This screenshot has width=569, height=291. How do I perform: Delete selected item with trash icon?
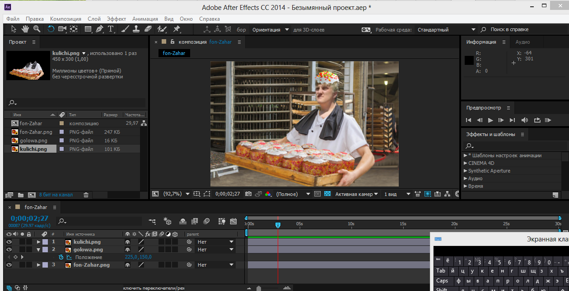coord(86,195)
